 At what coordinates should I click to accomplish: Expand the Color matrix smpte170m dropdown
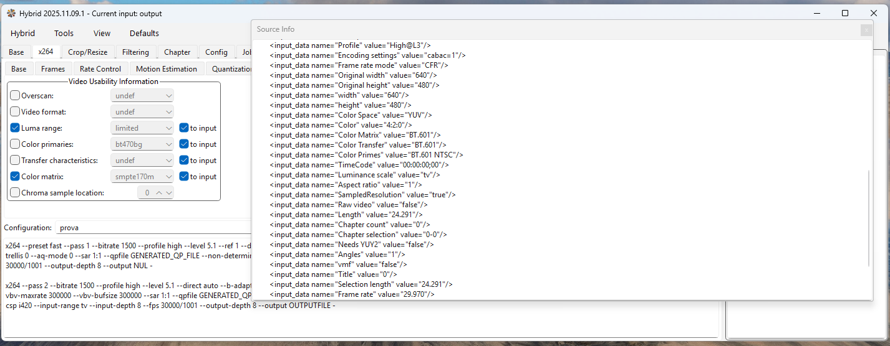142,177
